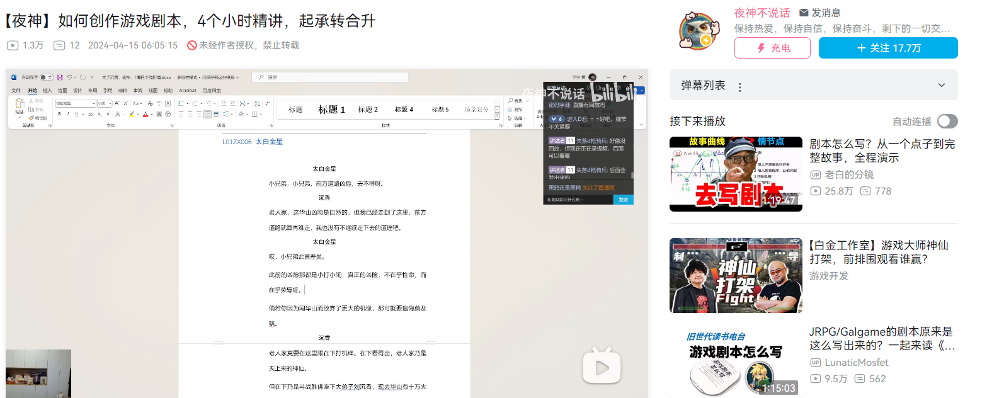Click the 格式刷 format painter icon
Viewport: 987px width, 398px height.
click(x=31, y=118)
